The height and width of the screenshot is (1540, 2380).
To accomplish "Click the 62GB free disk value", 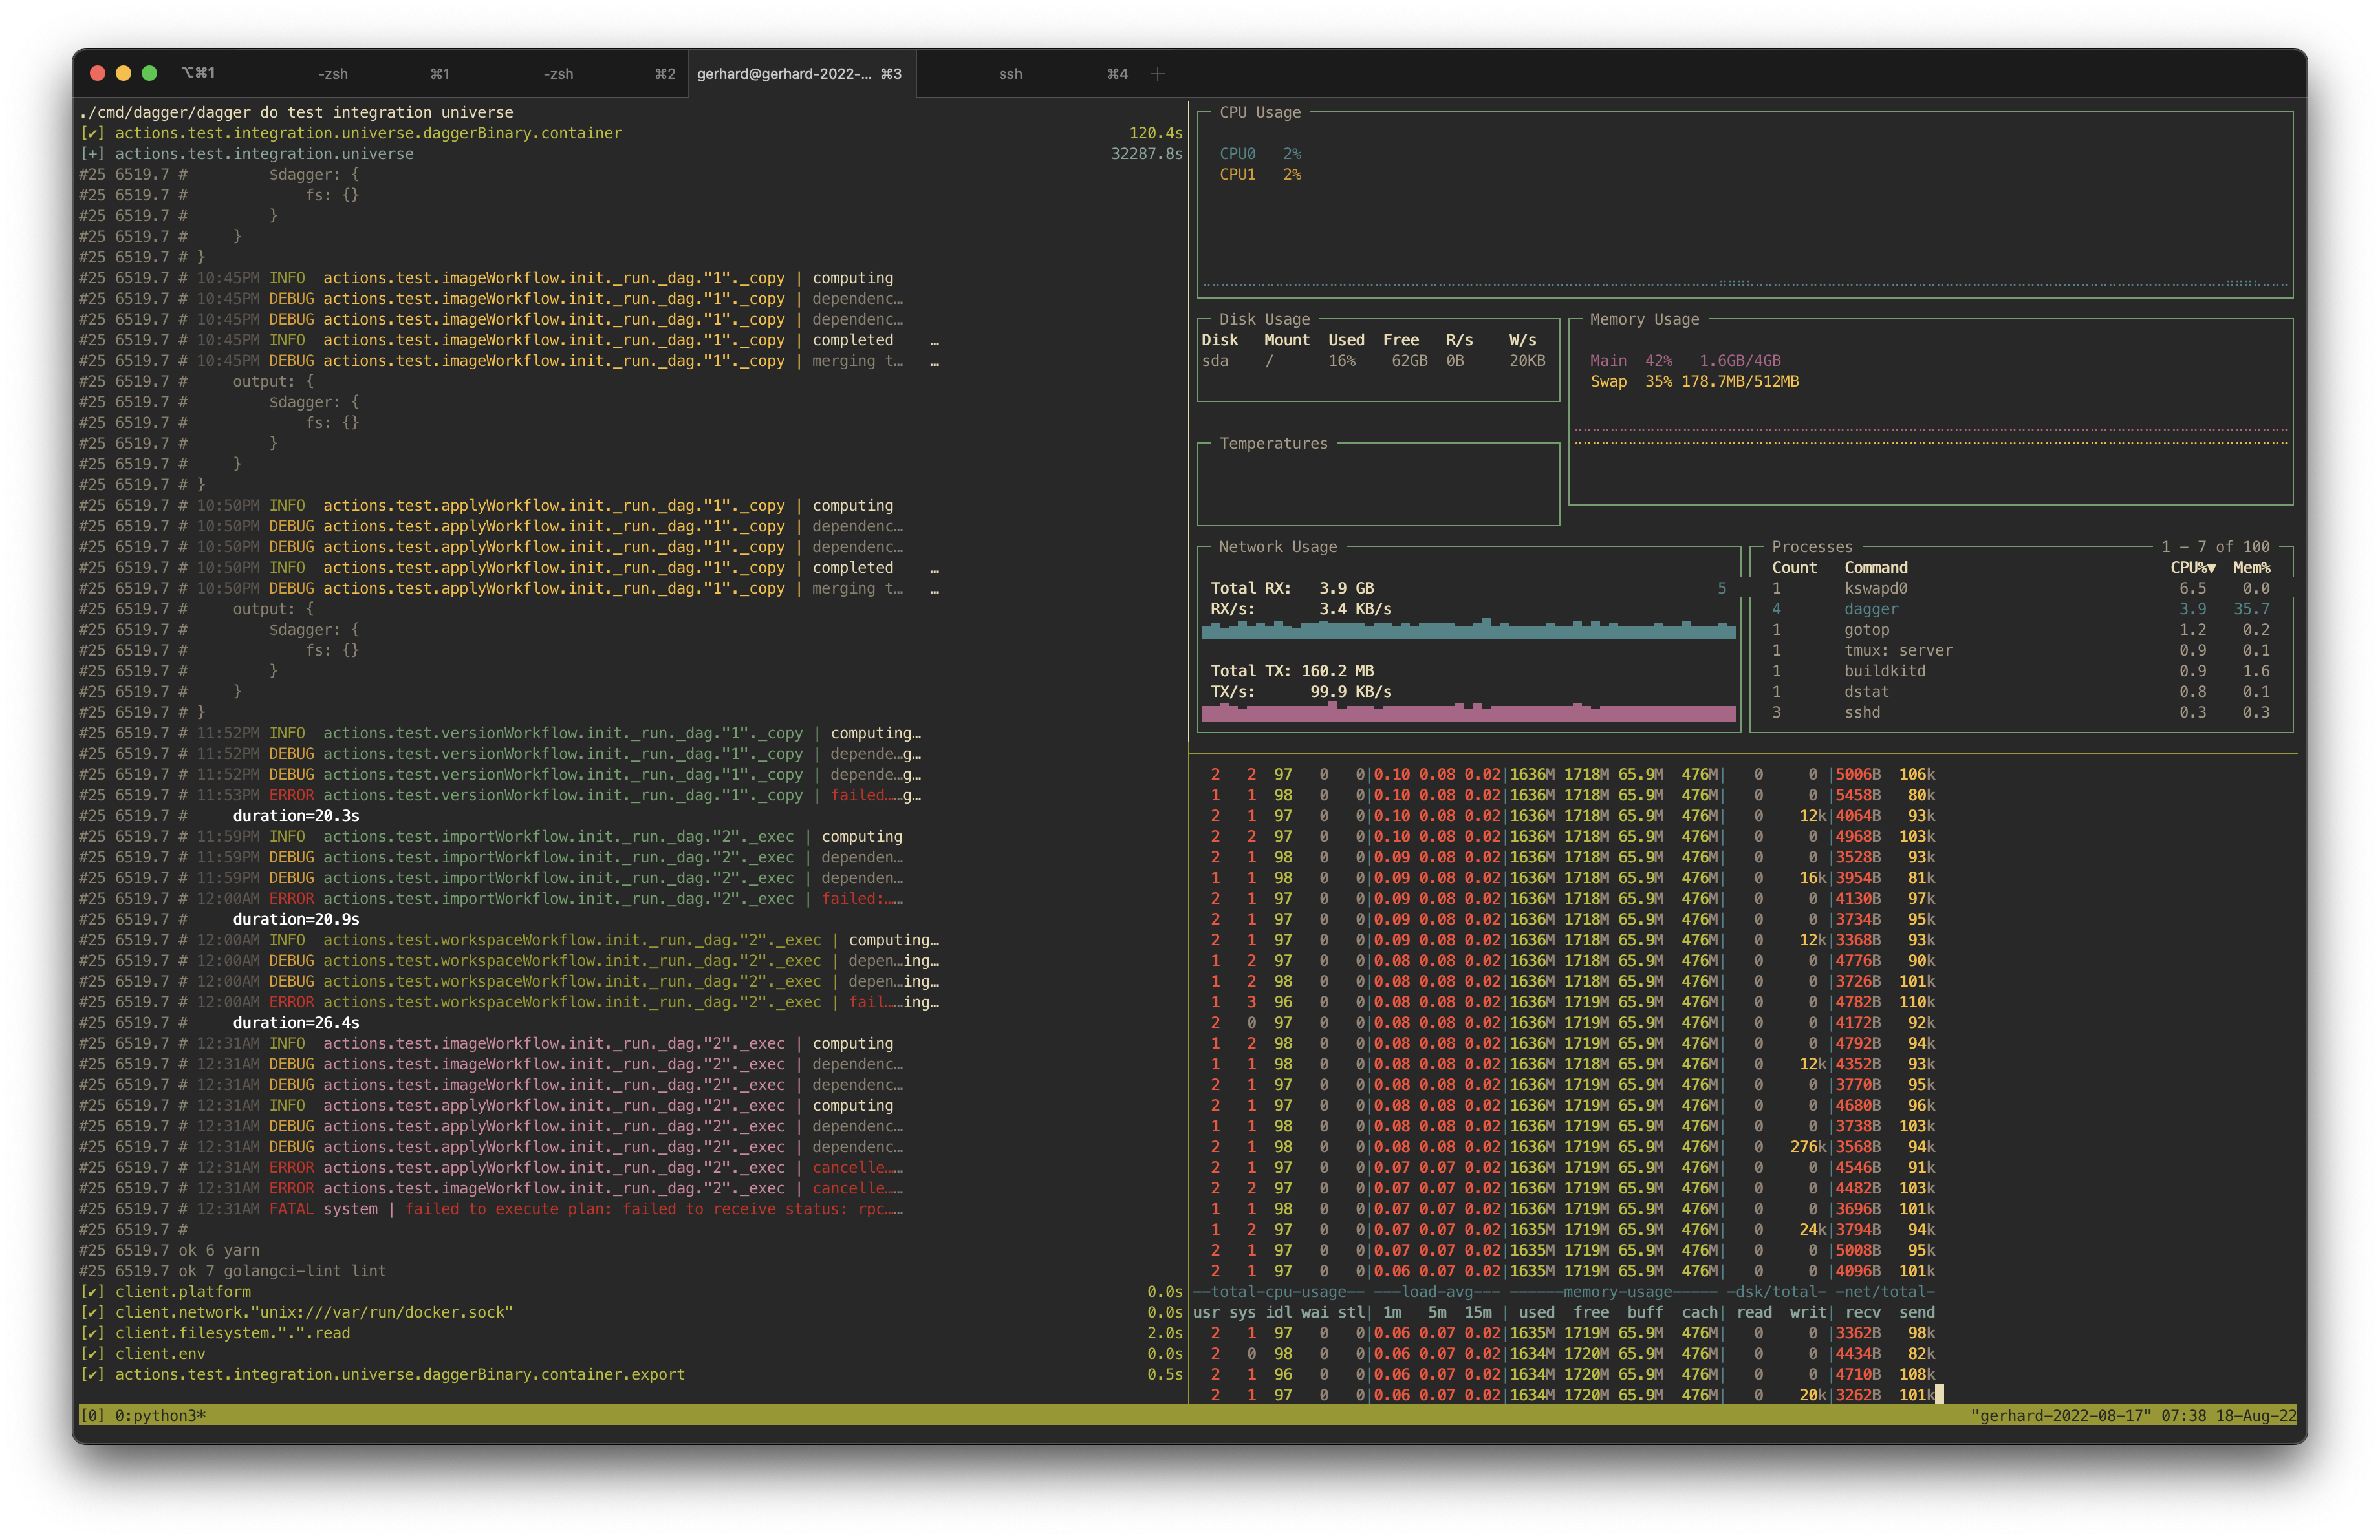I will tap(1409, 361).
